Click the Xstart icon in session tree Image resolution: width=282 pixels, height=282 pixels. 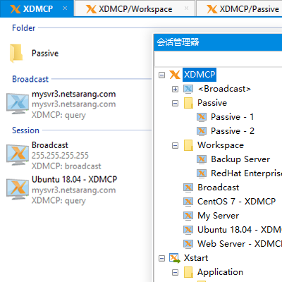point(175,258)
